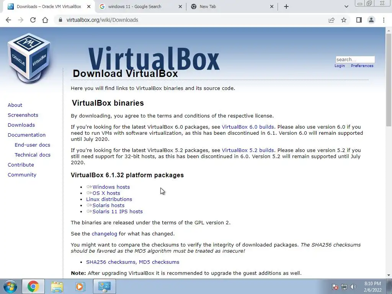Go back using the browser back arrow
The height and width of the screenshot is (294, 392).
pyautogui.click(x=8, y=20)
